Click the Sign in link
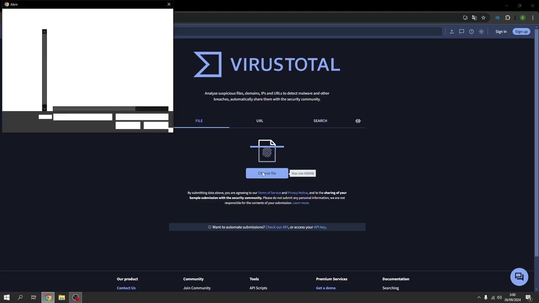 click(501, 32)
